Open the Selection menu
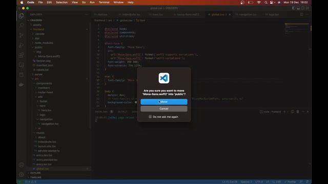 pos(61,3)
